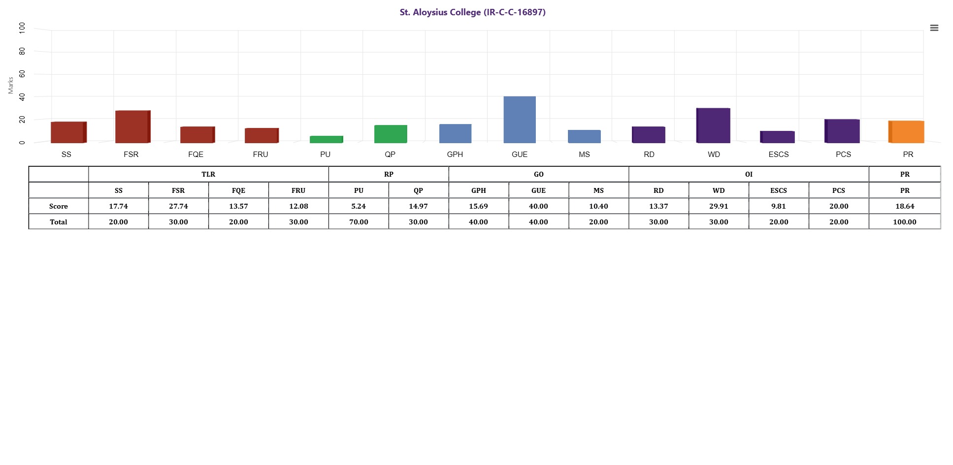Click the purple RD bar
Screen dimensions: 953x465
point(649,135)
